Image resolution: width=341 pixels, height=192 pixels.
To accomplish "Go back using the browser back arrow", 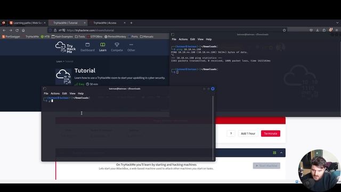I will [x=4, y=30].
